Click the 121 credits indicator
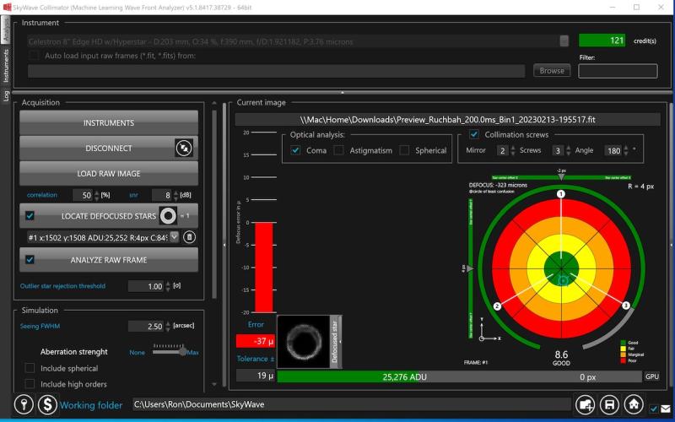The width and height of the screenshot is (675, 422). click(602, 41)
